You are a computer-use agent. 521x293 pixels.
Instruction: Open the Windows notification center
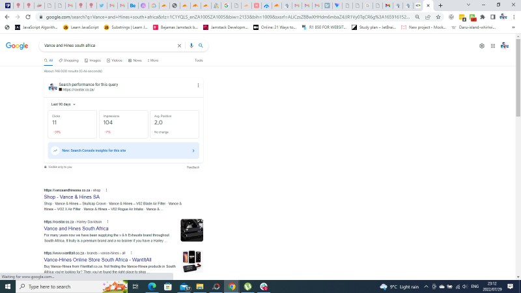511,286
